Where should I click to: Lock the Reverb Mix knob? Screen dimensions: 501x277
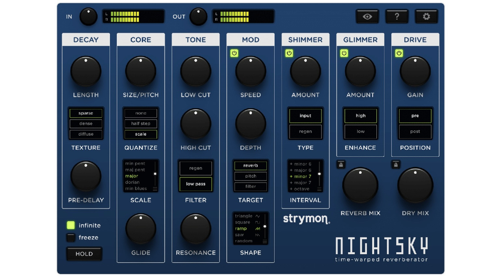coord(341,165)
